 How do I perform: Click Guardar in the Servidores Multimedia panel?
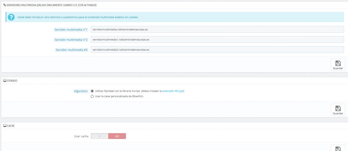tap(338, 65)
